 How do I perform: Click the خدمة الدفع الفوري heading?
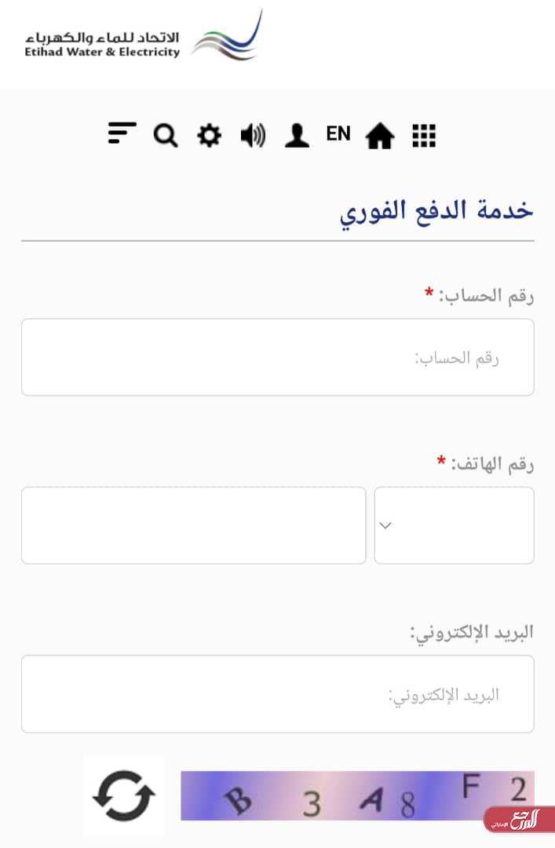click(436, 210)
